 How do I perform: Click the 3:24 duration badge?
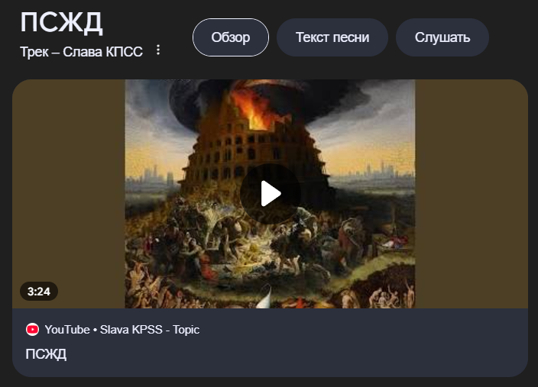[39, 292]
